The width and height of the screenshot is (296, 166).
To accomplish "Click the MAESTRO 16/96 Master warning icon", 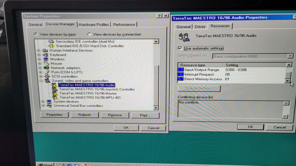I will point(55,93).
